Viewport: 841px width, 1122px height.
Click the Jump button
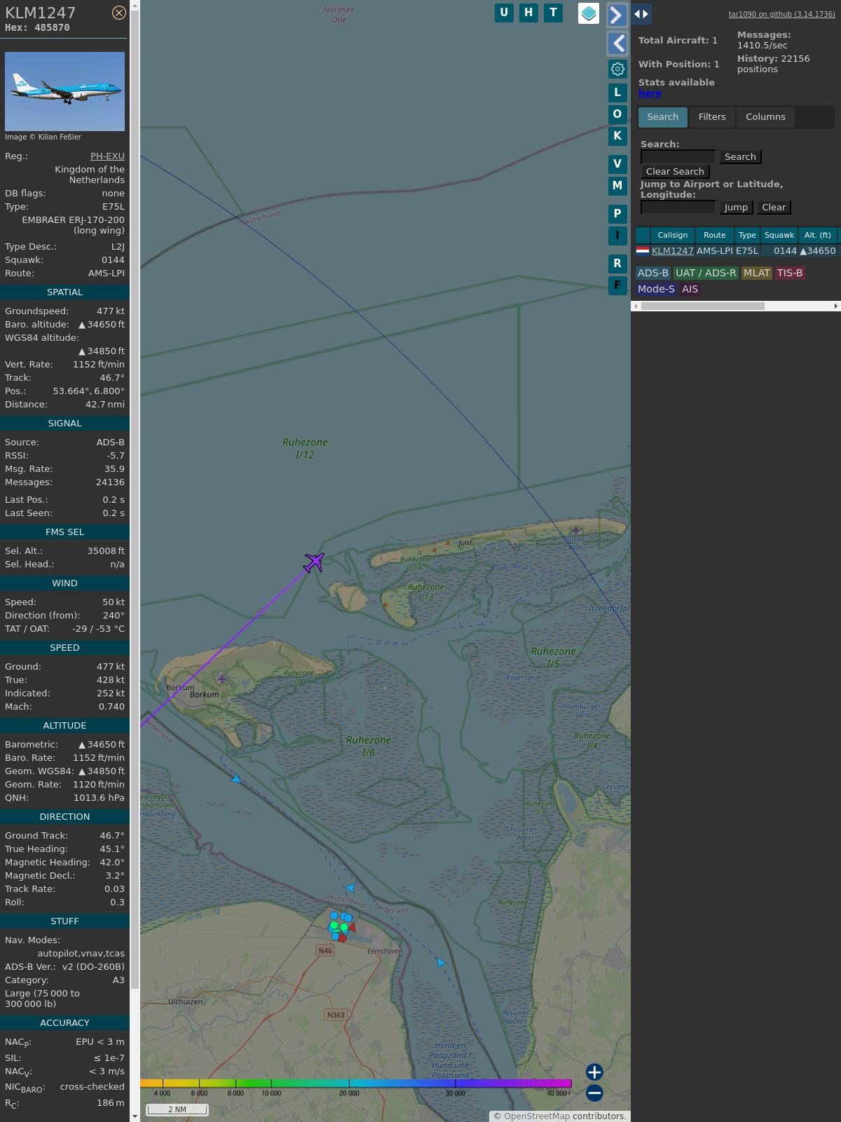coord(736,208)
